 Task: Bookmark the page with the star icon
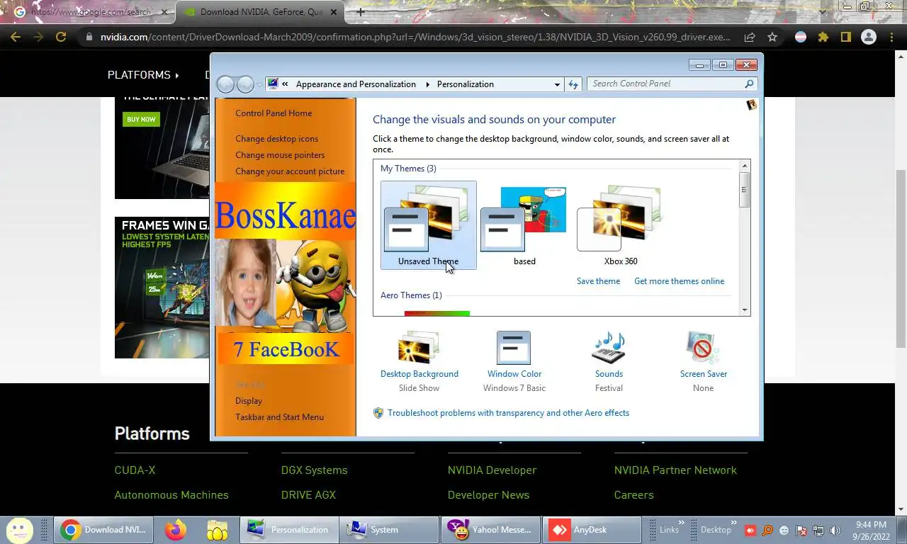click(772, 37)
